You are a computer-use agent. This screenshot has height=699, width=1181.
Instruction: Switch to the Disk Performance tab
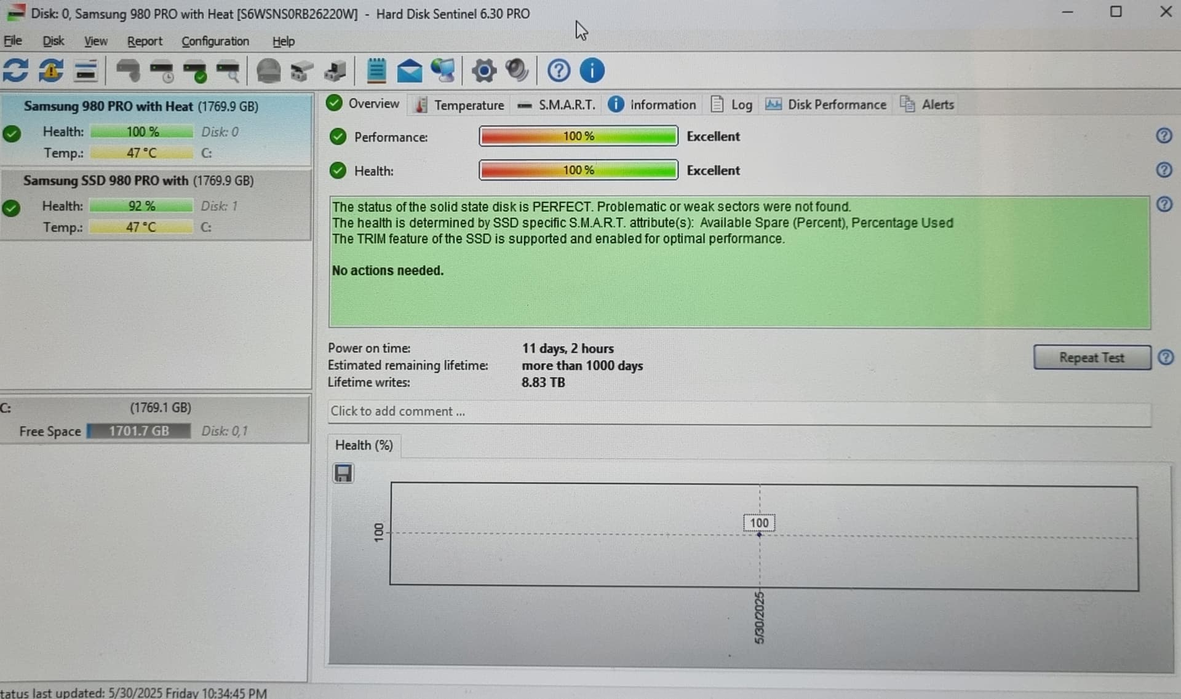coord(825,105)
